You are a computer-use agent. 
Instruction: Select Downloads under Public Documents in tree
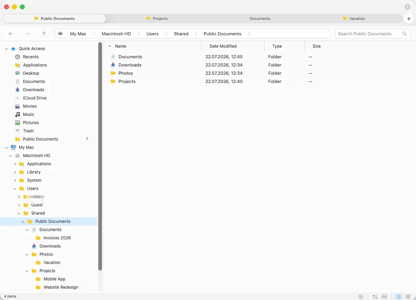coord(50,246)
